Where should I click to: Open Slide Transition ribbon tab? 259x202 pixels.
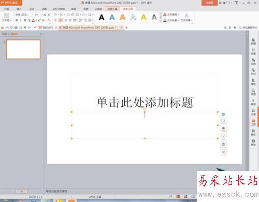59,9
